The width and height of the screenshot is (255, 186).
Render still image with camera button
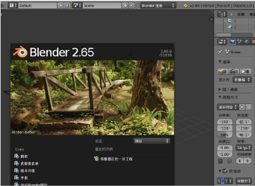coord(223,72)
